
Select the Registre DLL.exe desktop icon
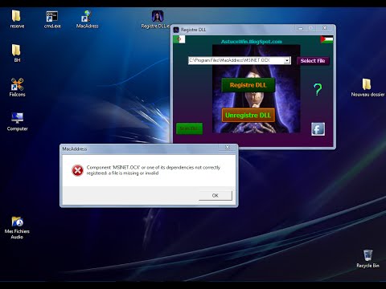click(157, 19)
